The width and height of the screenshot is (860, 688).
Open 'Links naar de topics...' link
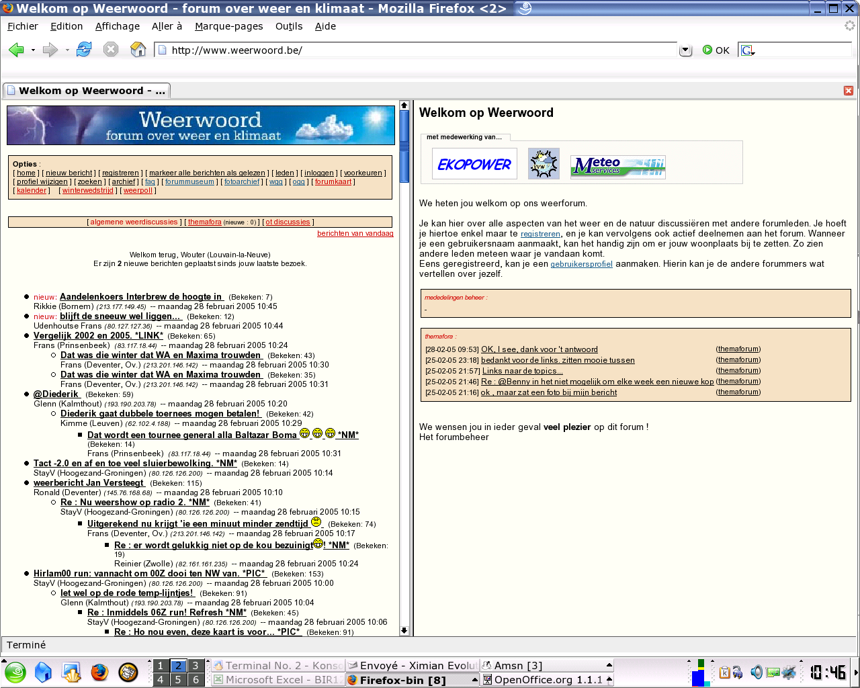(522, 371)
